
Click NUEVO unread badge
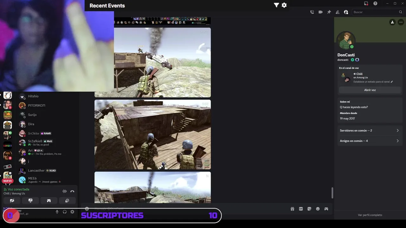point(8,181)
